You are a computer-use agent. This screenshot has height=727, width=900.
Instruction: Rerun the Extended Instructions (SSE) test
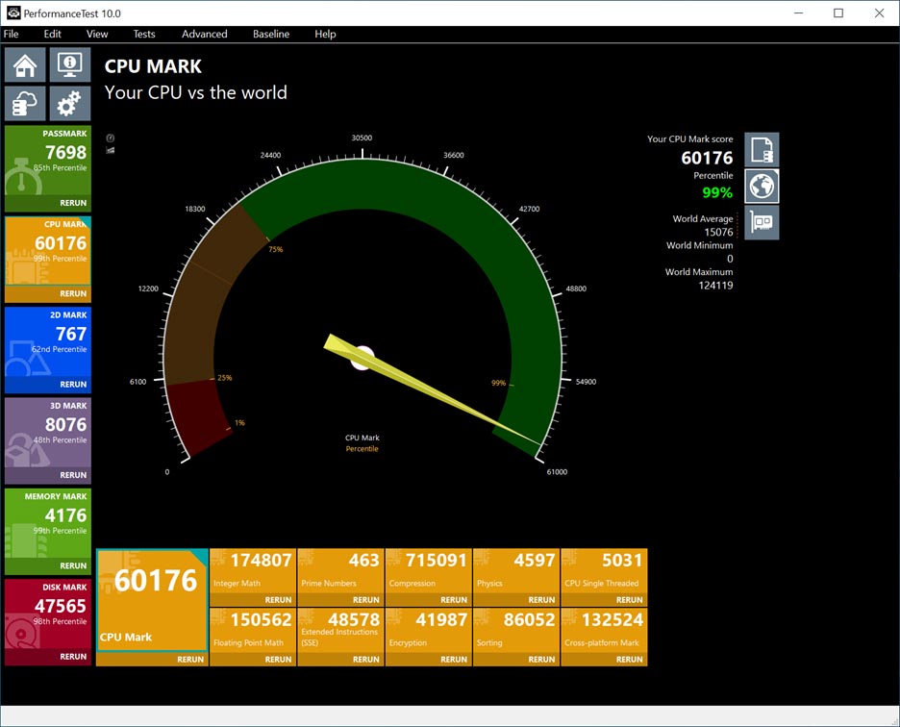pyautogui.click(x=365, y=660)
